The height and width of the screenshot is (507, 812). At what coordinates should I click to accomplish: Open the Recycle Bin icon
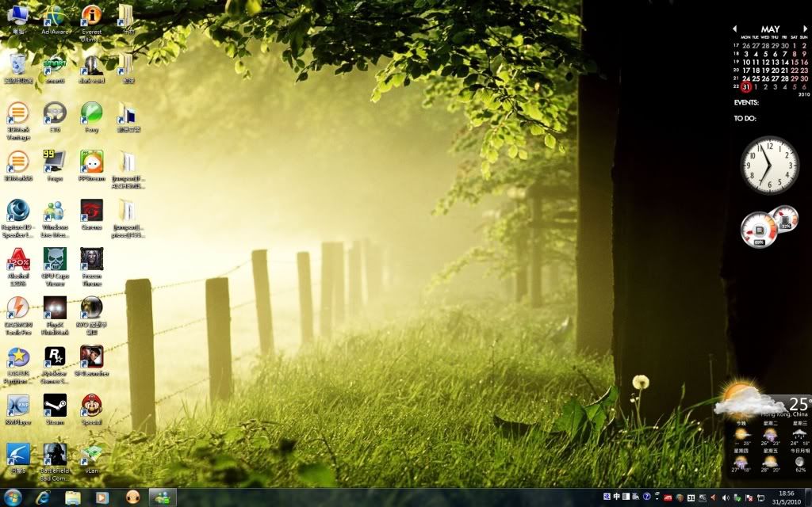(17, 63)
